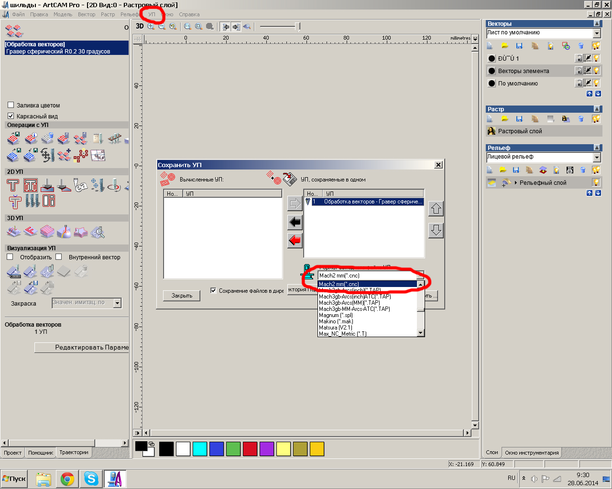This screenshot has width=612, height=489.
Task: Click the trash bin icon in Рельеф panel
Action: click(583, 170)
